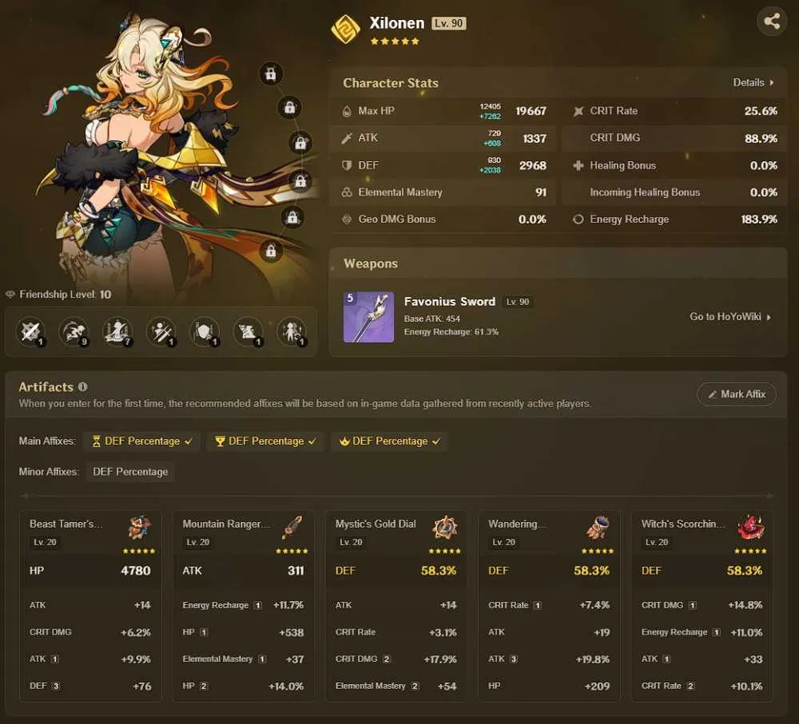Click the Mark Affix button

coord(737,394)
